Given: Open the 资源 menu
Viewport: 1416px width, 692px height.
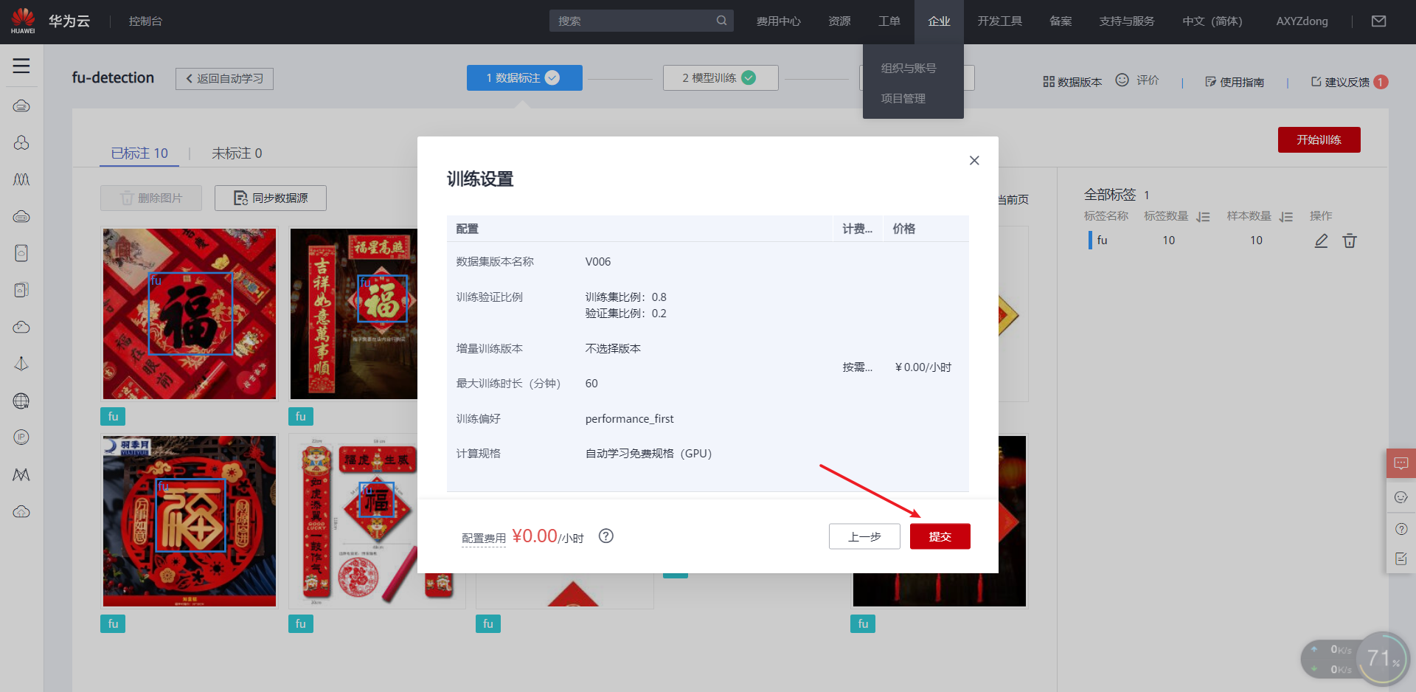Looking at the screenshot, I should pyautogui.click(x=839, y=21).
